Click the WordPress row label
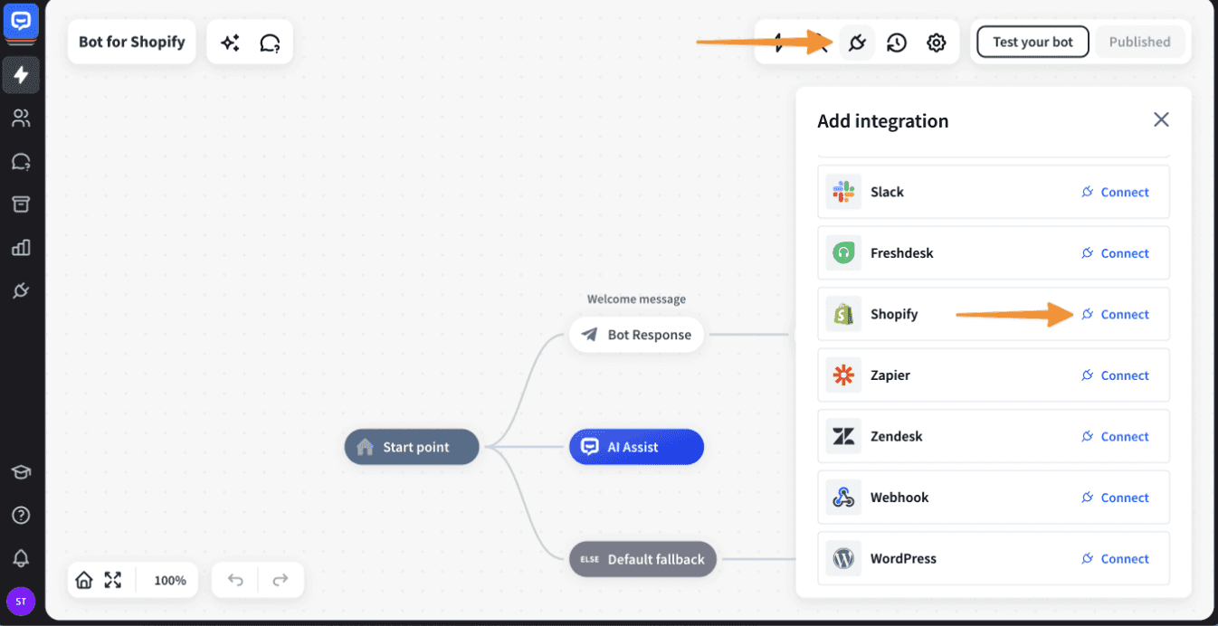The height and width of the screenshot is (626, 1218). pyautogui.click(x=903, y=558)
